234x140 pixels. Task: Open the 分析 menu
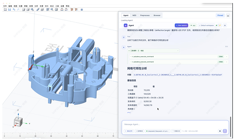(36, 6)
